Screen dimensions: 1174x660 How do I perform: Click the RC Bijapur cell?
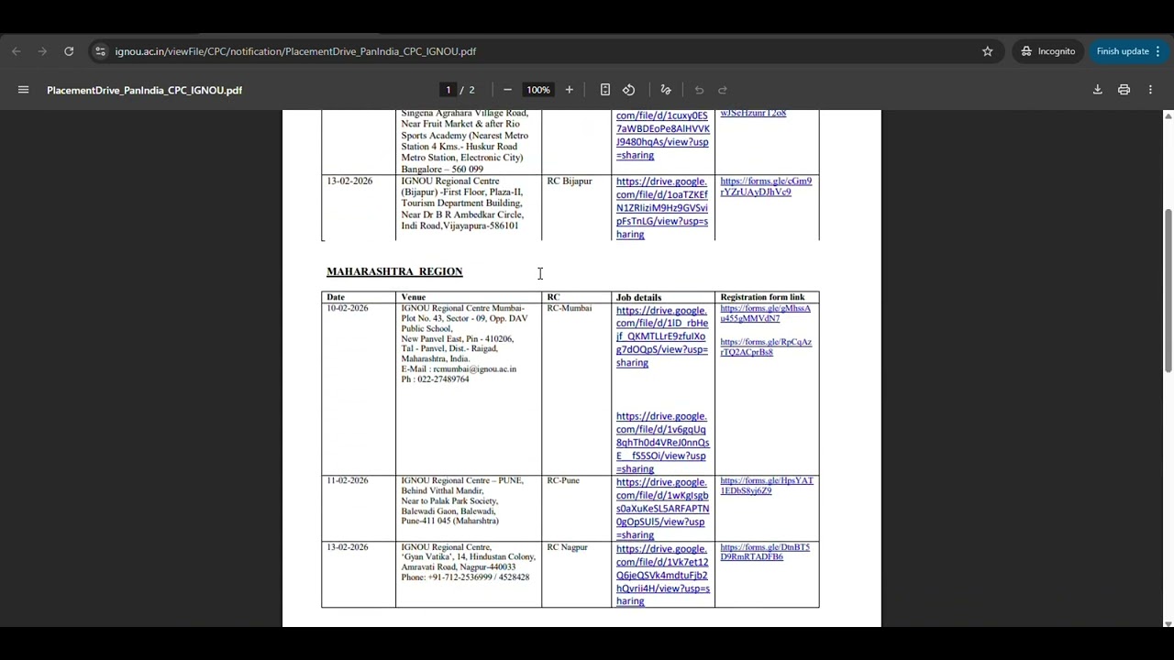570,181
